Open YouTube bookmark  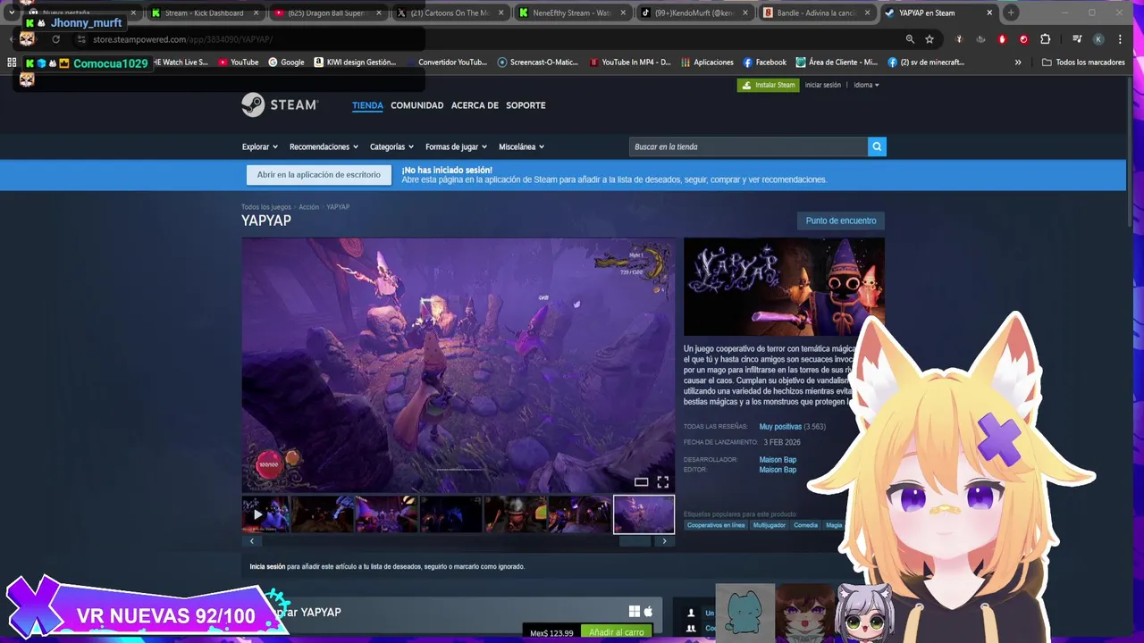238,63
